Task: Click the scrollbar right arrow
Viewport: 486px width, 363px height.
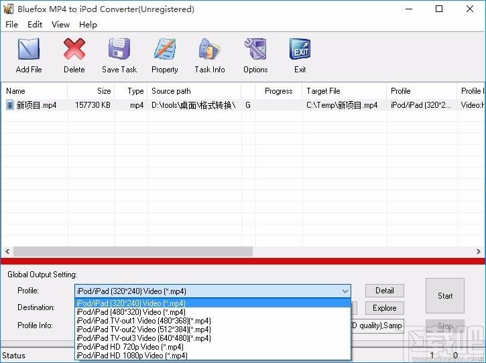Action: pyautogui.click(x=478, y=252)
